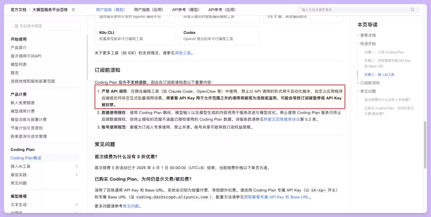Go to 模型列表 in sidebar
Screen dimensions: 431x217
[x=19, y=65]
